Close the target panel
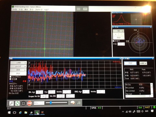 pos(151,27)
